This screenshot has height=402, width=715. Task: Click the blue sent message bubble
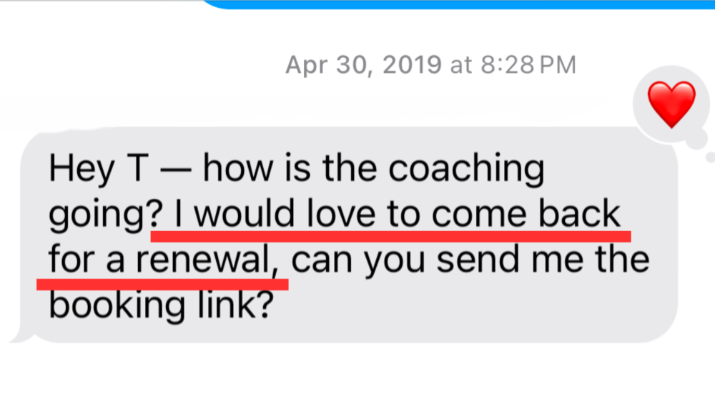coord(458,4)
